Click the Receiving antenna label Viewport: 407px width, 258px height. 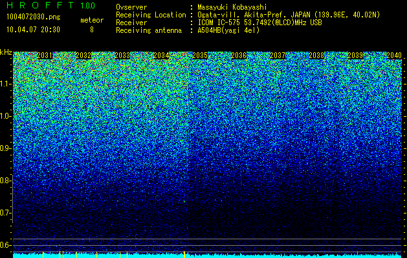[149, 30]
